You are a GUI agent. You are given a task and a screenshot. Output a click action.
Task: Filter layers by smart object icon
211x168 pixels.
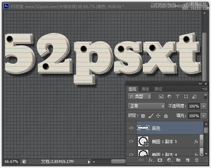click(x=194, y=96)
